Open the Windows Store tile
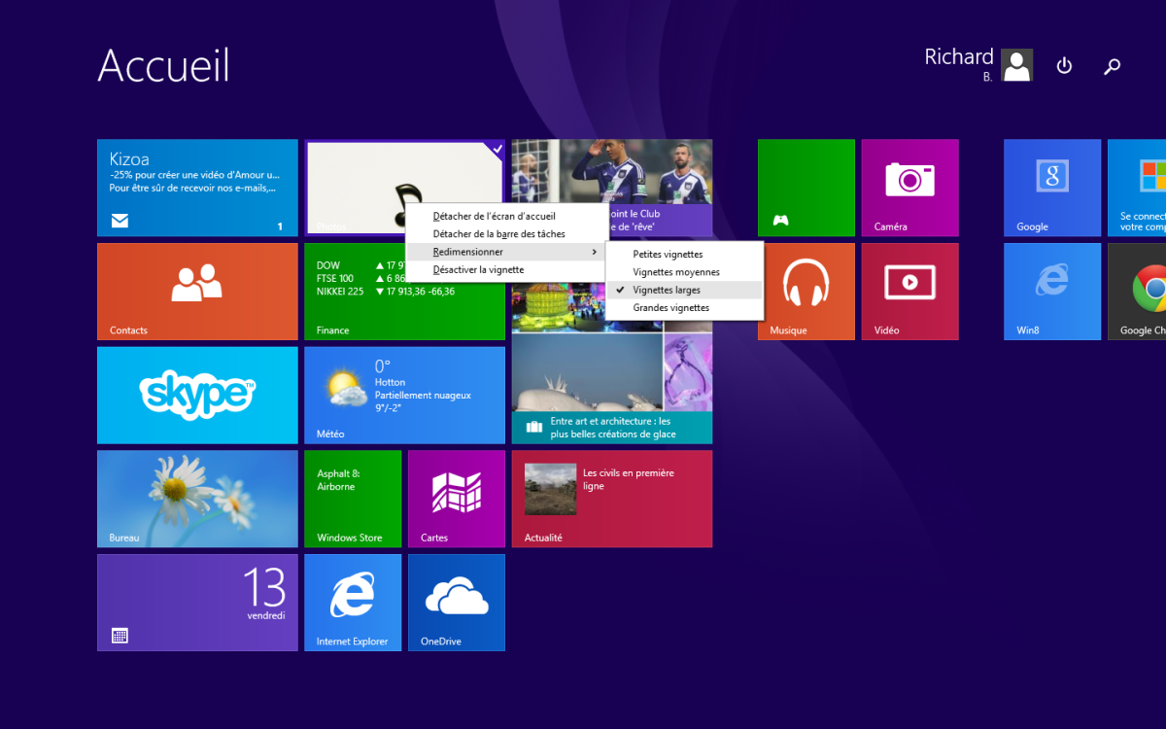Viewport: 1166px width, 729px height. point(353,499)
